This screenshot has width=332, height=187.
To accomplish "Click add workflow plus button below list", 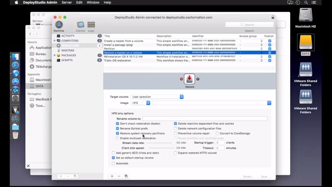I will 112,176.
